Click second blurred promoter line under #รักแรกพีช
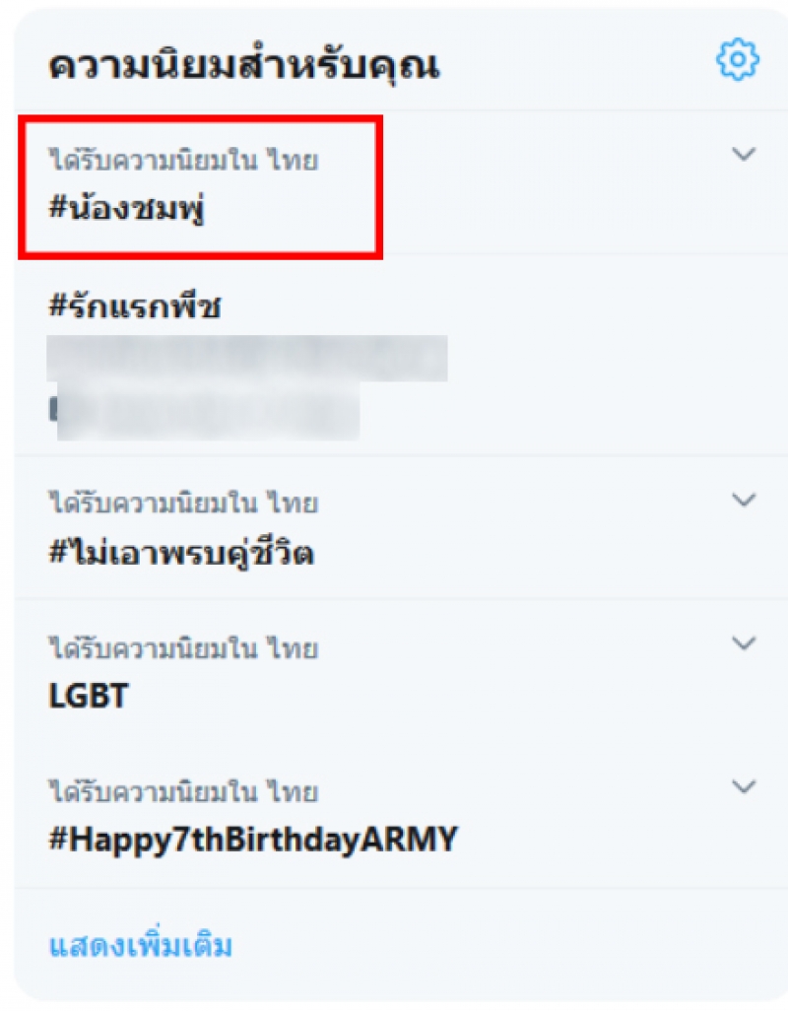 [x=208, y=411]
